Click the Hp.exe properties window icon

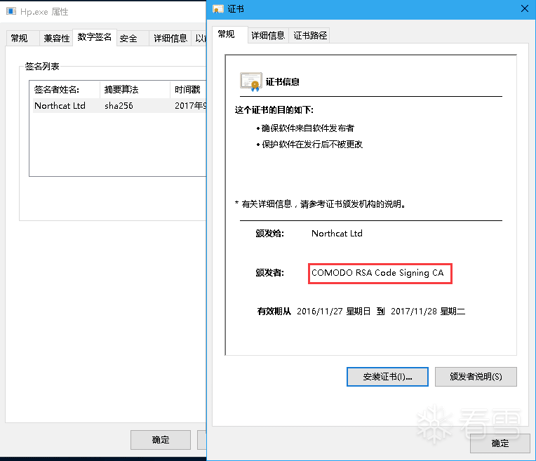pos(11,11)
